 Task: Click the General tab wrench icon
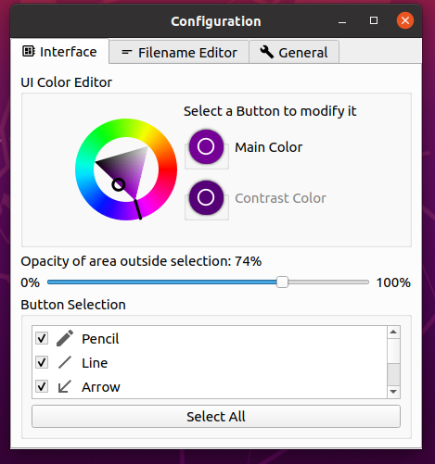tap(267, 52)
